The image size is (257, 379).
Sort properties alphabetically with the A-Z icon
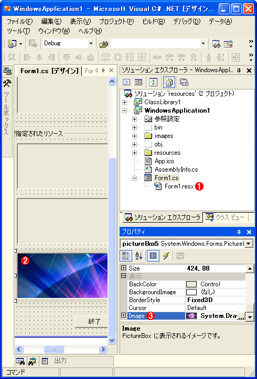coord(138,255)
